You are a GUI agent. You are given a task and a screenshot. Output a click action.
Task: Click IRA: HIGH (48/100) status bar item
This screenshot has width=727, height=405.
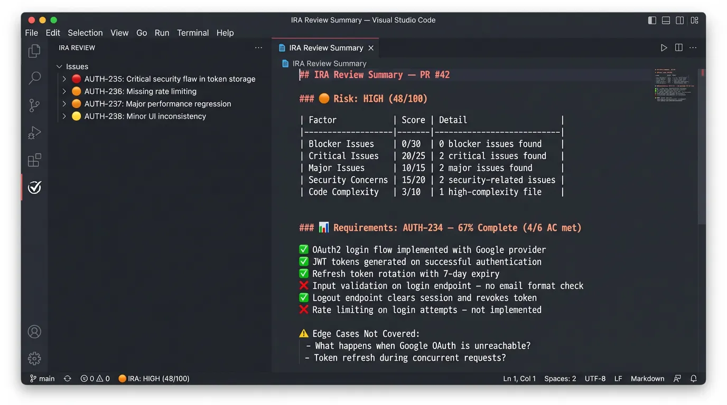coord(154,379)
